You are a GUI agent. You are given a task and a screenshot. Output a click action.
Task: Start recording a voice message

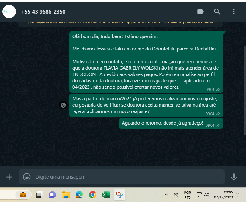click(x=234, y=177)
